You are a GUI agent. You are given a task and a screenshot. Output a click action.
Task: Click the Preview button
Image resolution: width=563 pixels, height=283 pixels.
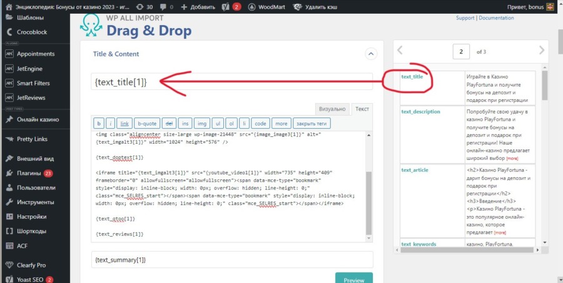(353, 279)
